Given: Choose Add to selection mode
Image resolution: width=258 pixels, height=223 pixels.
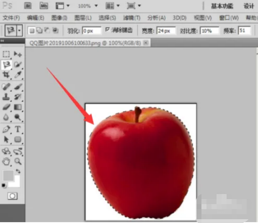Looking at the screenshot, I should tap(39, 31).
